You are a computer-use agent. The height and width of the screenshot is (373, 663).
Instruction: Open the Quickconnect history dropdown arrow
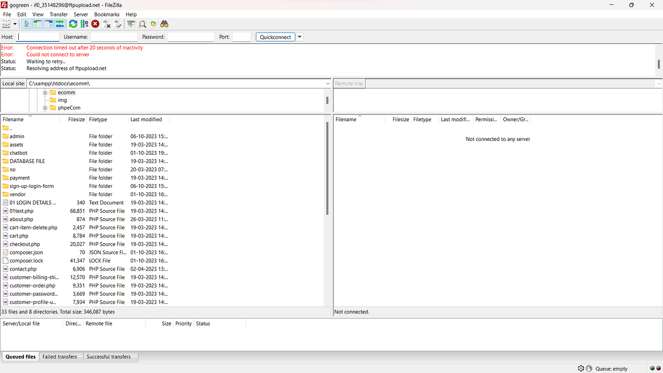tap(300, 37)
